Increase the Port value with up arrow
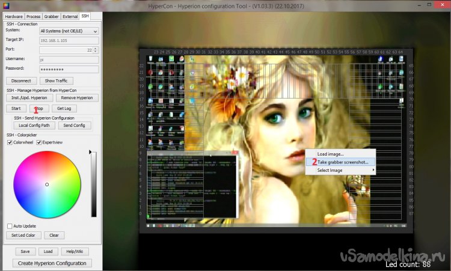 tap(96, 48)
